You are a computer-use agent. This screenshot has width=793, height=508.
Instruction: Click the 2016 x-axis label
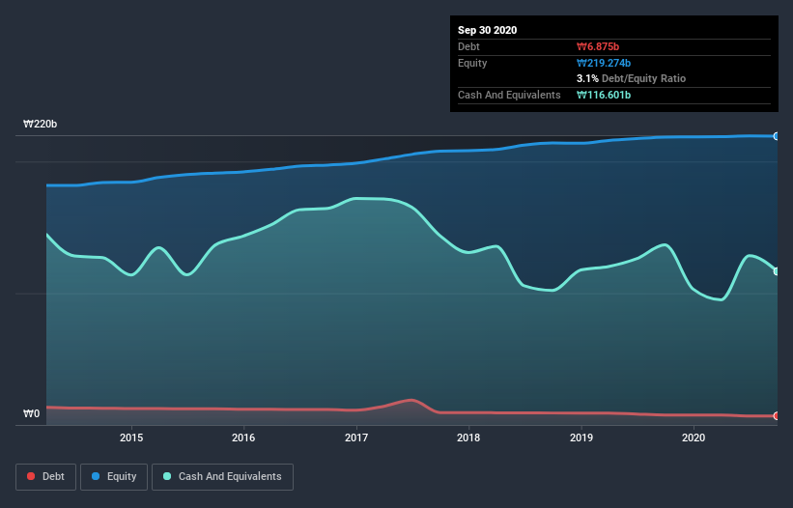(243, 437)
